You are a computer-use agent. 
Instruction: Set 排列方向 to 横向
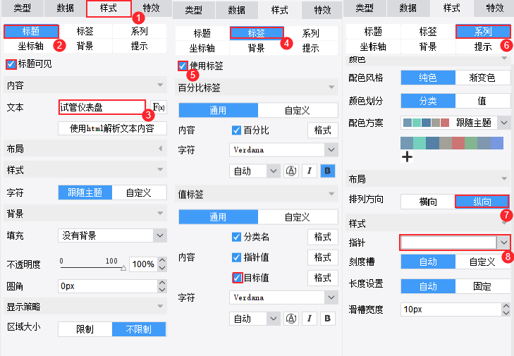coord(428,202)
